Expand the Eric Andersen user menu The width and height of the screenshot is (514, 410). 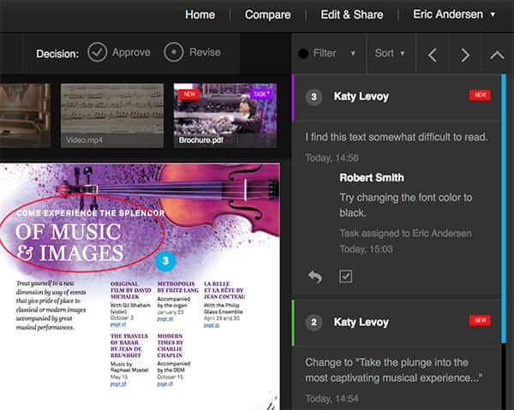pos(456,15)
